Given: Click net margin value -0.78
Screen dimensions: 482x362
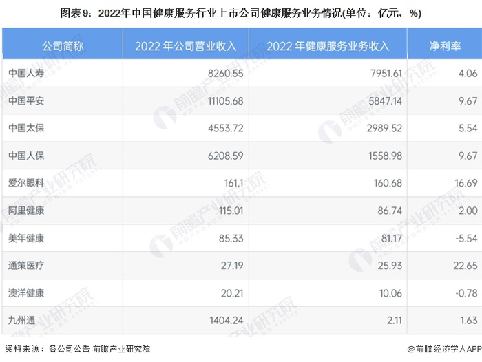Looking at the screenshot, I should [x=466, y=293].
